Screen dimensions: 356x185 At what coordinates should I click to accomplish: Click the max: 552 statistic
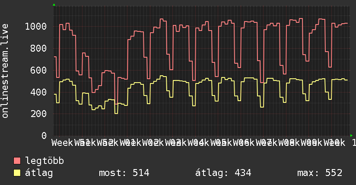320,173
